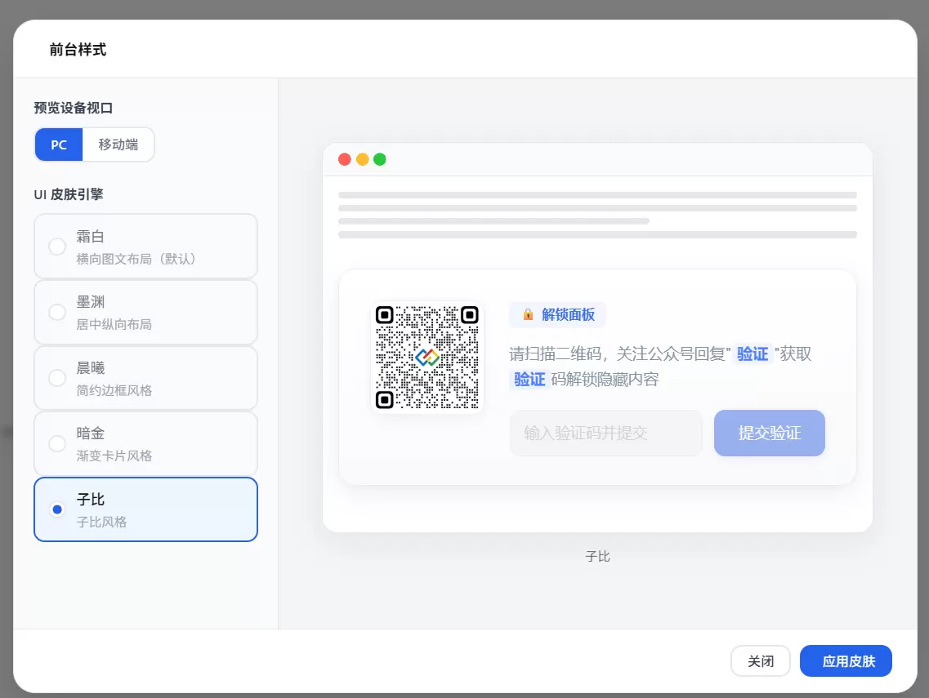Click highlighted 验证 in the first instruction line
This screenshot has width=929, height=698.
[753, 354]
